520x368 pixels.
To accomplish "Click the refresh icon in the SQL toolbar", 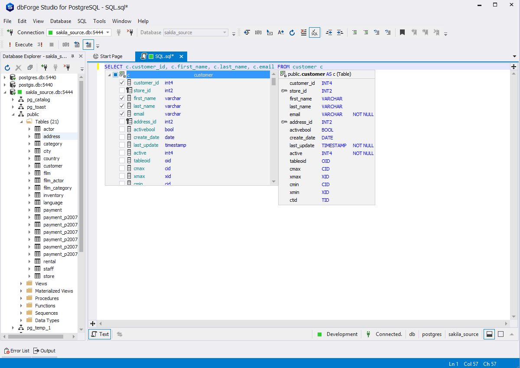I will (x=292, y=32).
